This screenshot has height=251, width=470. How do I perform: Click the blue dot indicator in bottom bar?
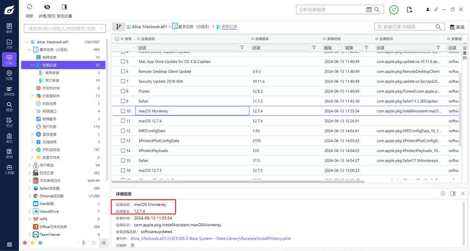click(40, 243)
